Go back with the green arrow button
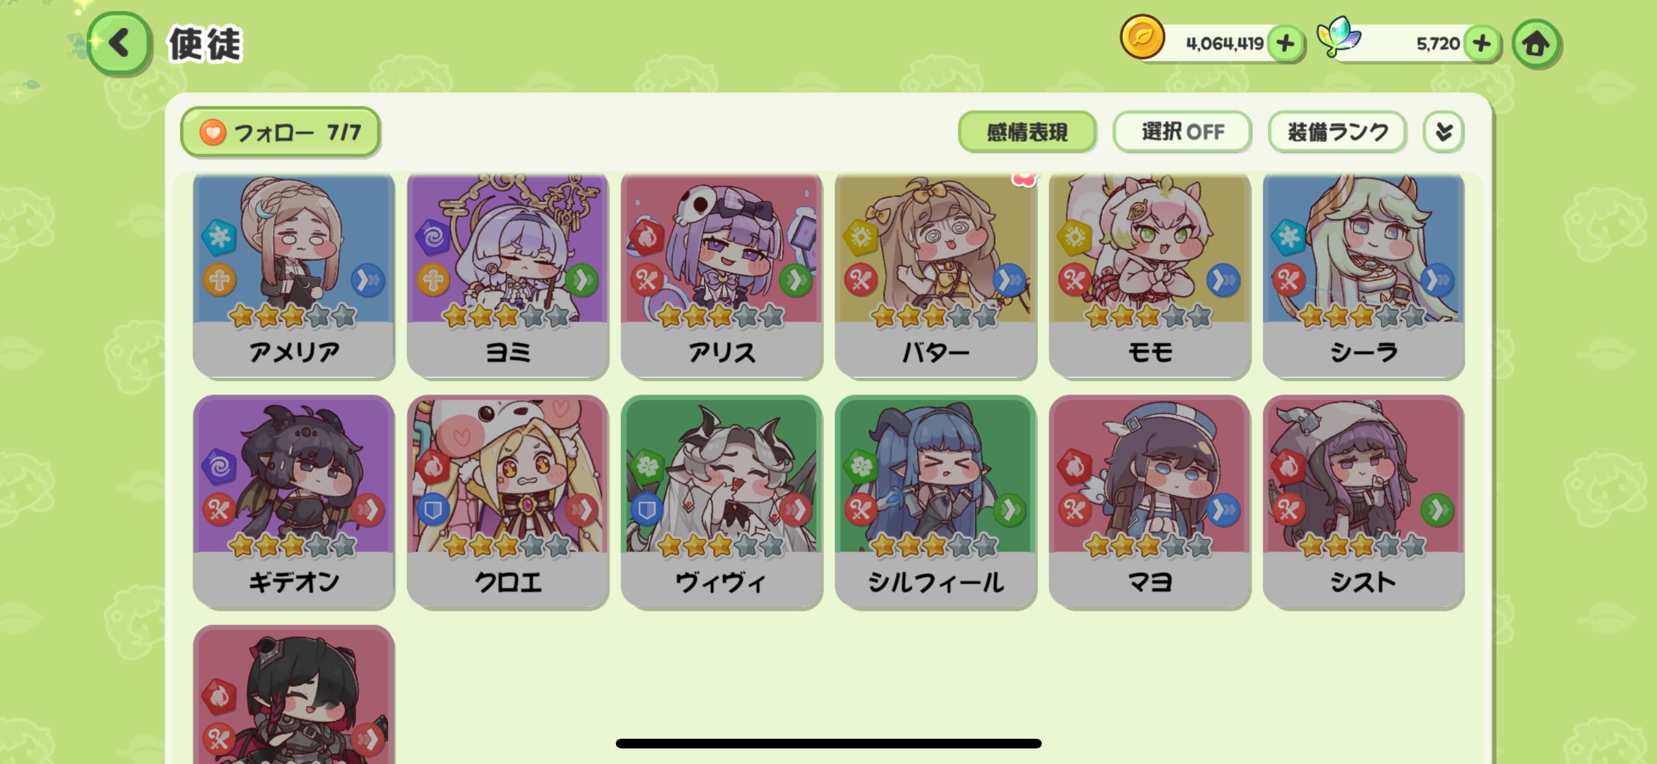The image size is (1657, 764). (119, 44)
